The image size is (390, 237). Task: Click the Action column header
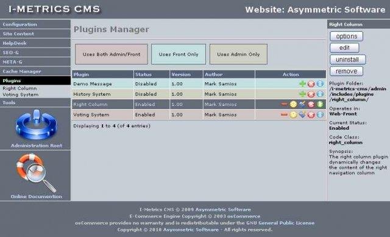291,74
